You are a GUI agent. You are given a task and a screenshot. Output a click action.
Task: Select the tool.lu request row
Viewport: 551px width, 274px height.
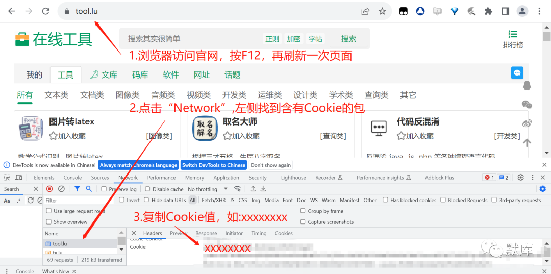pos(80,243)
